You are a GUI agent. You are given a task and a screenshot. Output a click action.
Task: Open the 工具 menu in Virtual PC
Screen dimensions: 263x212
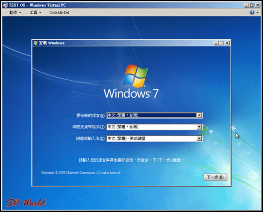(x=36, y=13)
